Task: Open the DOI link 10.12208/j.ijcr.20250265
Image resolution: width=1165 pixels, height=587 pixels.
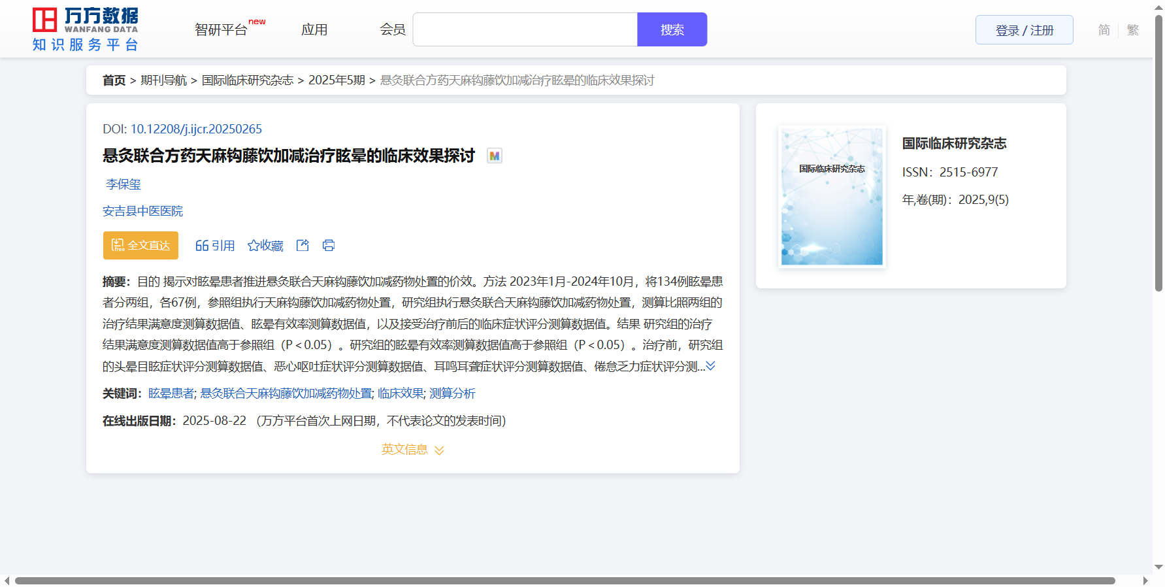Action: (196, 129)
